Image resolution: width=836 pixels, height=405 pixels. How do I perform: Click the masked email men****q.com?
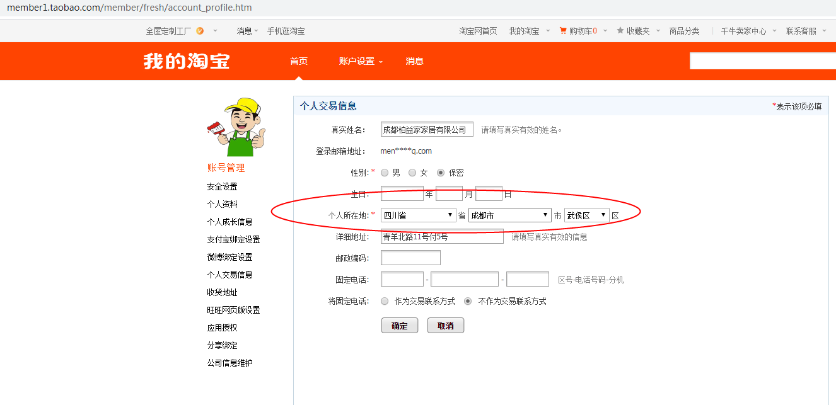pyautogui.click(x=406, y=151)
